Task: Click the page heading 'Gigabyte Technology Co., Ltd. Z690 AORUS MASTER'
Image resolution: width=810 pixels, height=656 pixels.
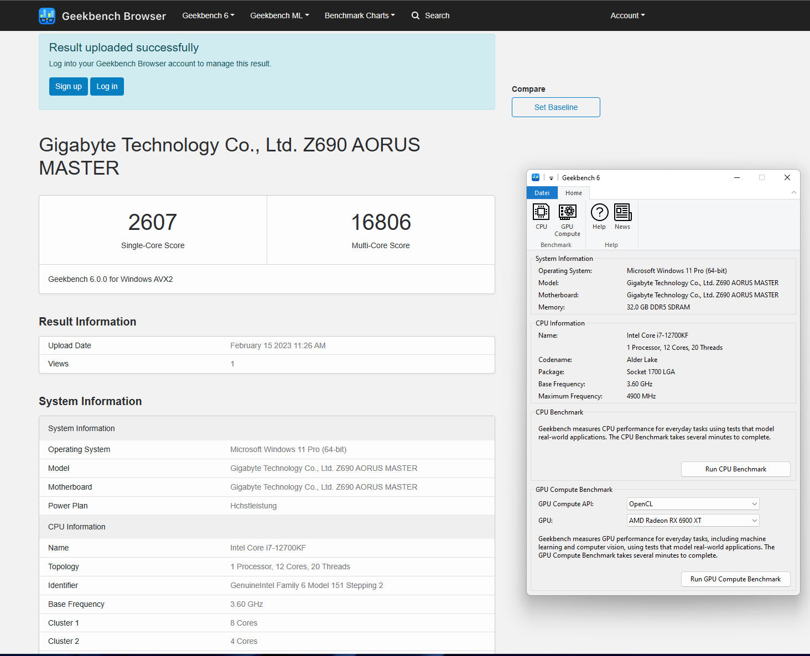Action: 230,156
